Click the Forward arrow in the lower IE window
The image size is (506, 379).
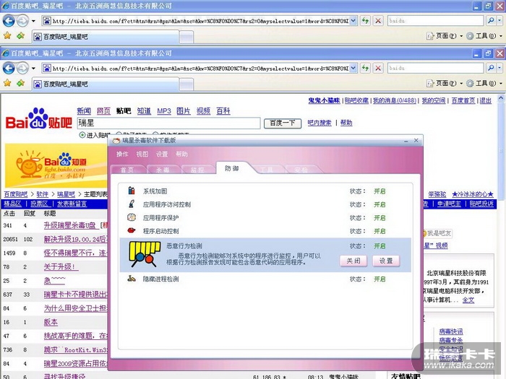click(x=22, y=69)
